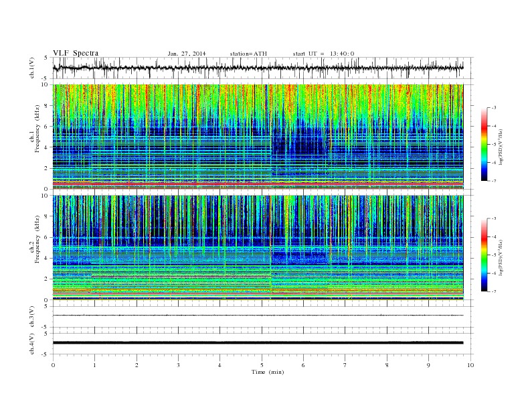Click the "ch.3(V)" axis label
This screenshot has width=530, height=410.
(32, 317)
